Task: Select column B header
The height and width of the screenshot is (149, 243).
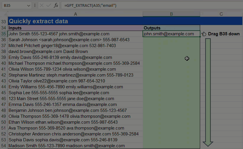Action: (x=171, y=14)
